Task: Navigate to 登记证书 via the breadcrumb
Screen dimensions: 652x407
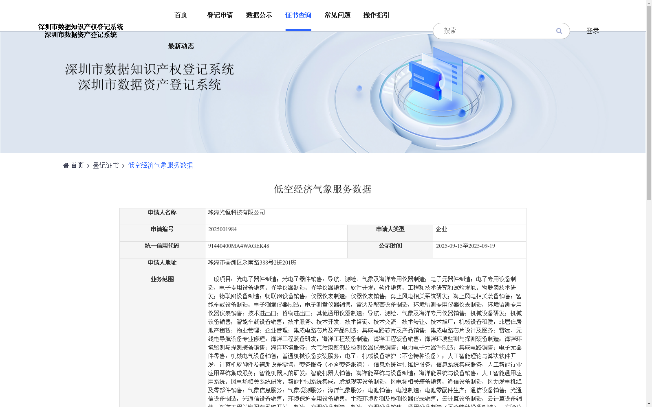Action: click(x=105, y=165)
